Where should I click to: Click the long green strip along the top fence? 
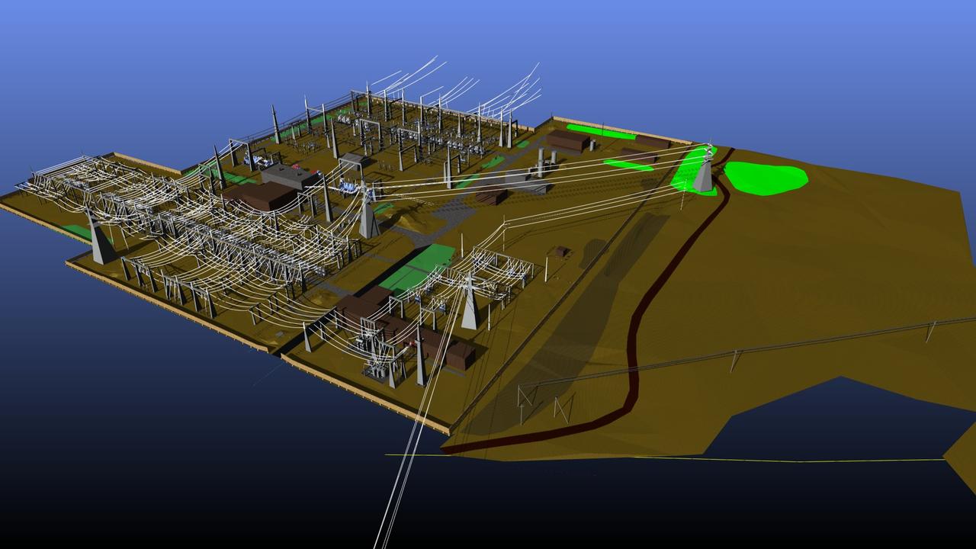601,132
